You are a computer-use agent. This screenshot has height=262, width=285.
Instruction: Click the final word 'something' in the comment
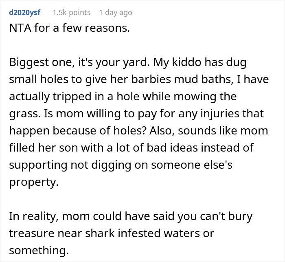[x=39, y=251]
